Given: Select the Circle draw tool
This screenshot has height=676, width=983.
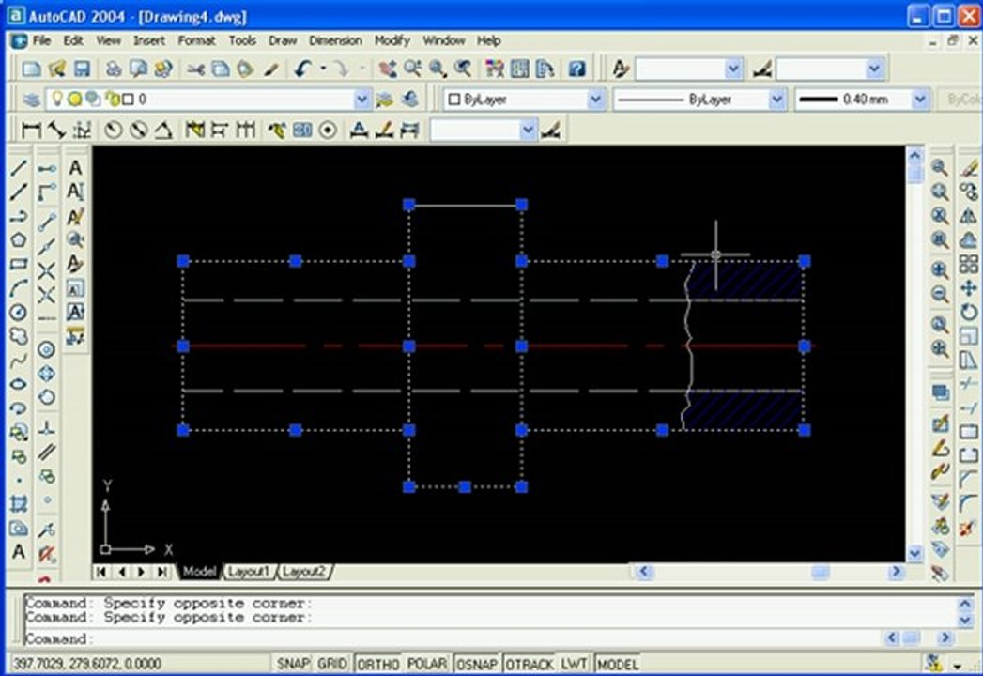Looking at the screenshot, I should [19, 312].
